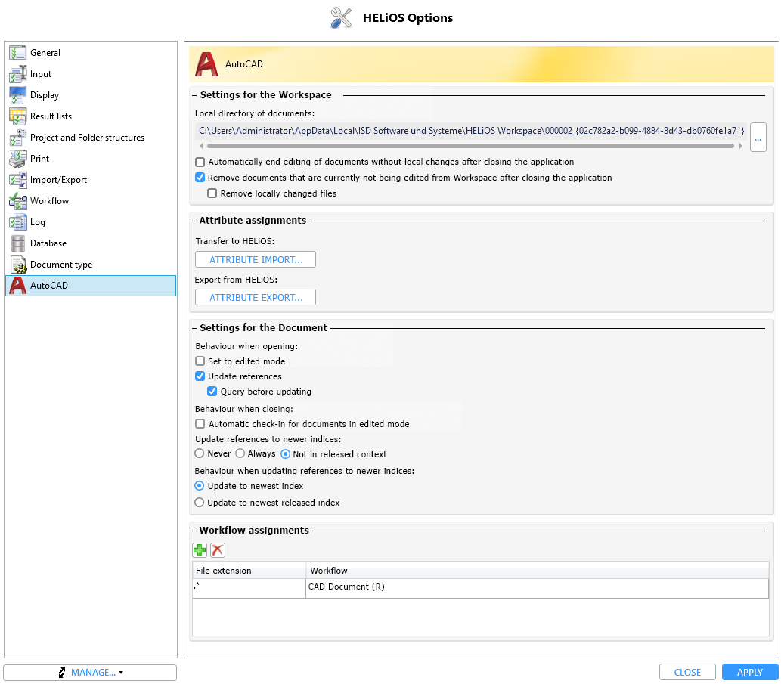Click the Print printer icon
781x684 pixels.
pos(17,159)
